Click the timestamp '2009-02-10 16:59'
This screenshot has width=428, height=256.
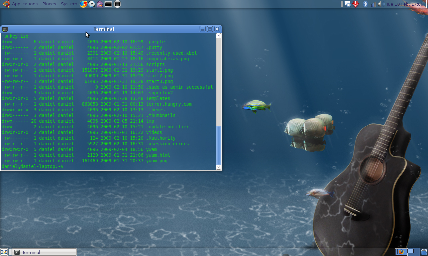[122, 42]
